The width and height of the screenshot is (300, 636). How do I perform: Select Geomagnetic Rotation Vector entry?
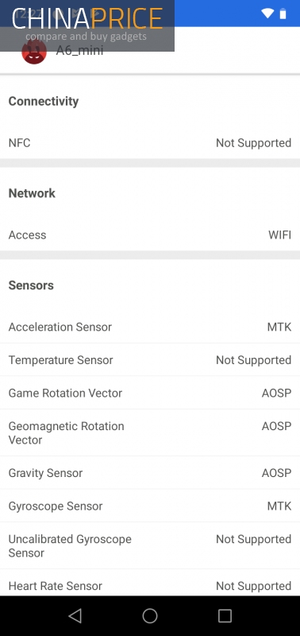(x=150, y=432)
